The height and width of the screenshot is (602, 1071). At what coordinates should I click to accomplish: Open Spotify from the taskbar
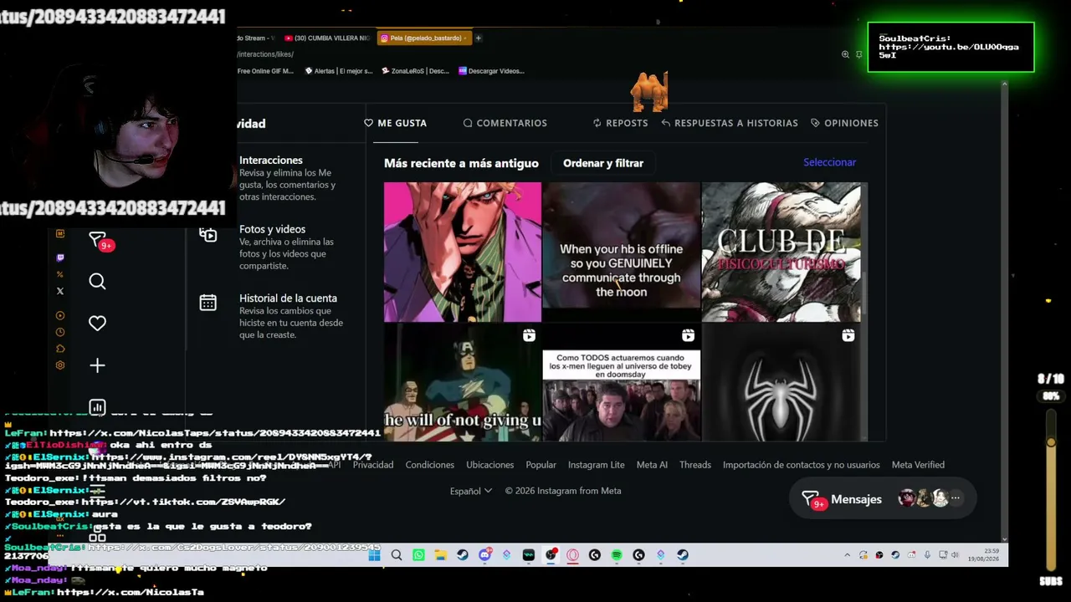(x=617, y=554)
